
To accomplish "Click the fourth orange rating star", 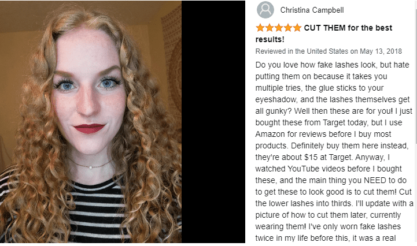I will click(288, 28).
